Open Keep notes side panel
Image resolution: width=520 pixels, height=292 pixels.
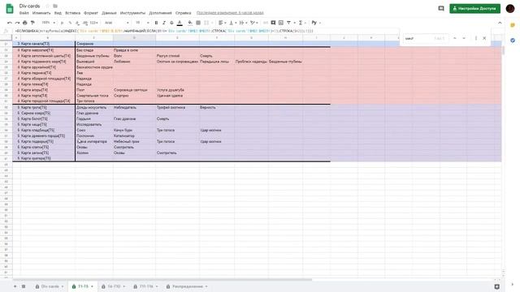pyautogui.click(x=513, y=25)
